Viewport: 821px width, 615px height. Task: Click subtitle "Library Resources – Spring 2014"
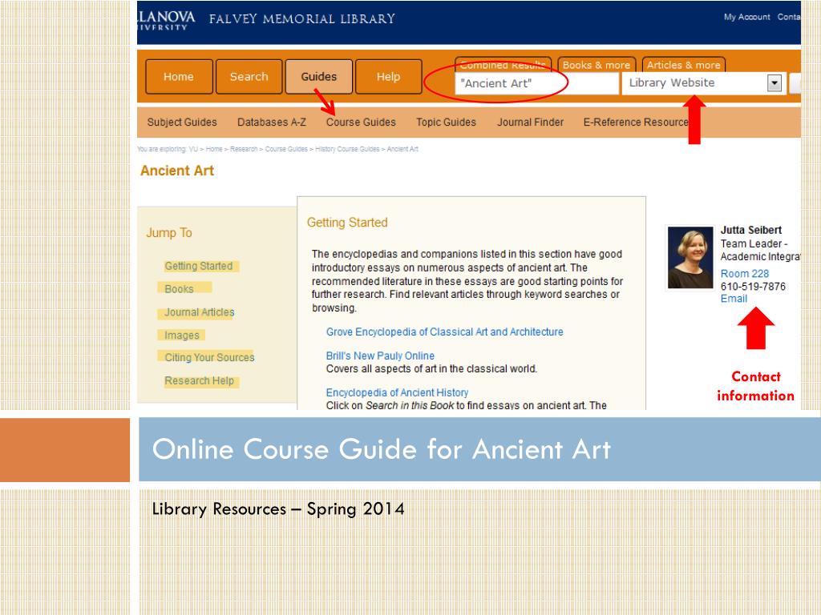[x=278, y=508]
